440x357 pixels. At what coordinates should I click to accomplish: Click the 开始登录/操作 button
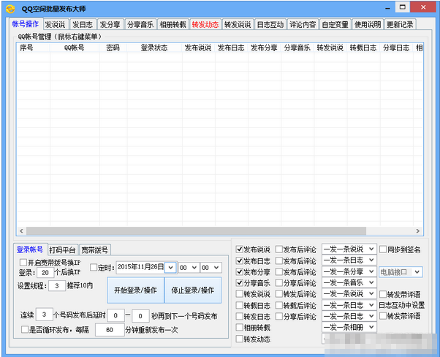(x=135, y=290)
